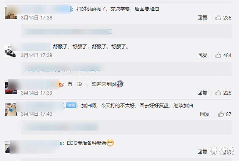The width and height of the screenshot is (239, 161).
Task: Open avatar beside the 舒服了 comment
Action: tap(11, 51)
